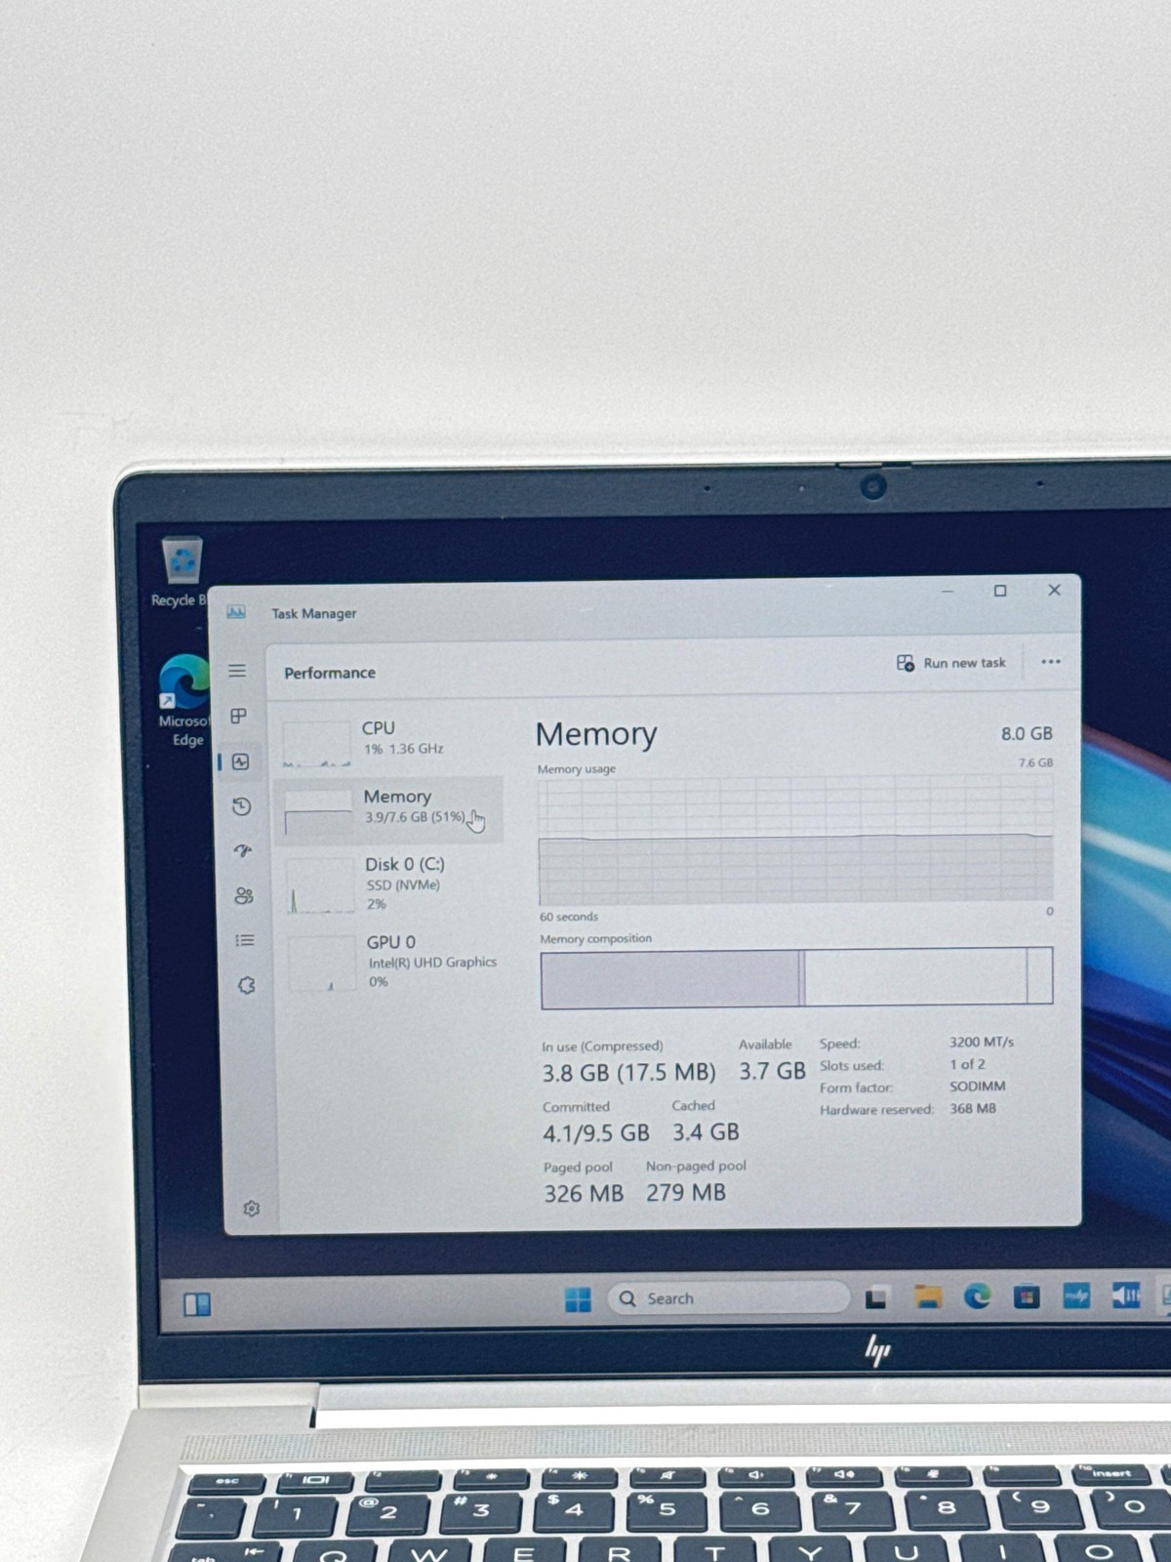
Task: Open the Services icon in sidebar
Action: pyautogui.click(x=246, y=985)
